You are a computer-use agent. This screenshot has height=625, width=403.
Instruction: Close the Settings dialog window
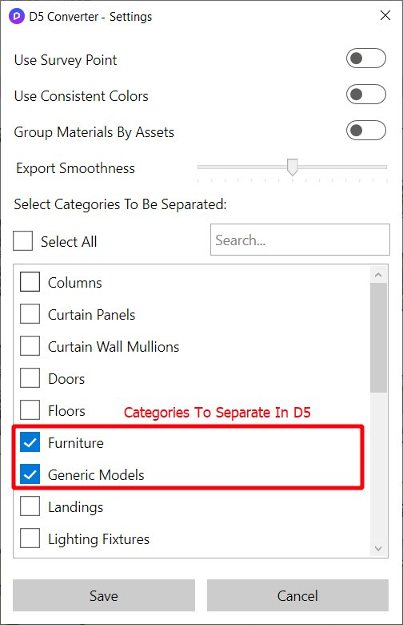(x=385, y=15)
